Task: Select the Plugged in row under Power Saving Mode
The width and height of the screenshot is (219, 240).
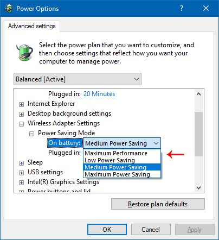Action: [x=65, y=153]
